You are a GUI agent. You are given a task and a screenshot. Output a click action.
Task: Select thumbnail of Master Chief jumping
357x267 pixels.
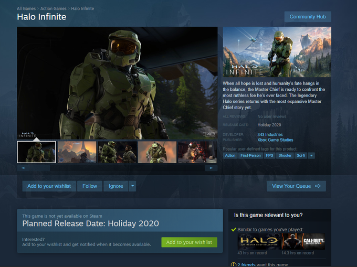tap(157, 152)
